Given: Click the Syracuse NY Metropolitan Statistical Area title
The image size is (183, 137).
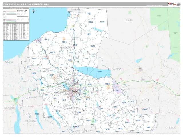Looking at the screenshot, I should click(26, 4).
